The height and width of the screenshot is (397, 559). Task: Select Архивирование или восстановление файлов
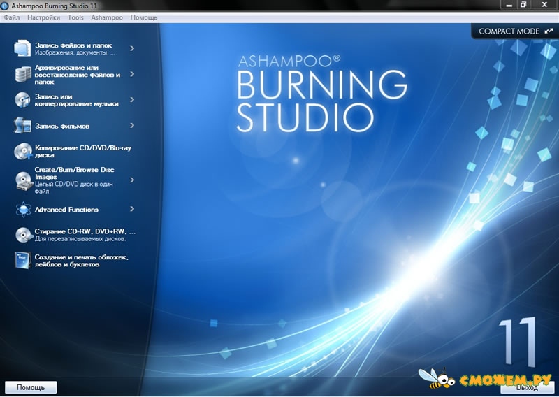77,75
